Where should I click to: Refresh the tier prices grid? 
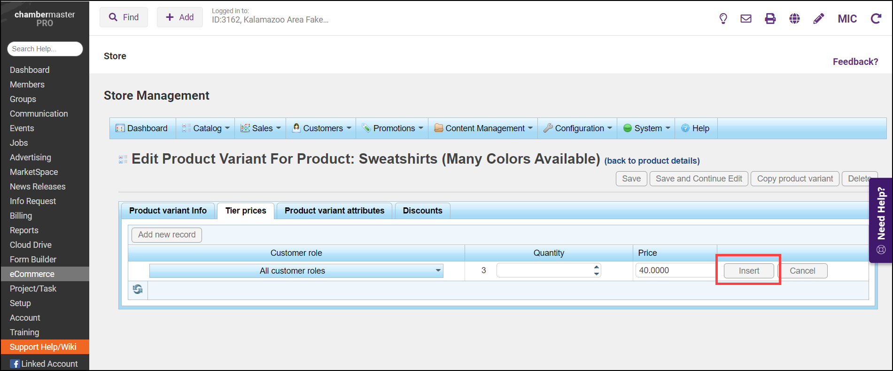[138, 289]
